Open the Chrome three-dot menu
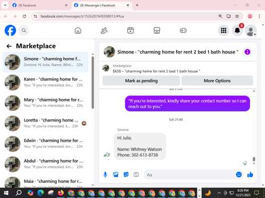The width and height of the screenshot is (265, 198). pyautogui.click(x=259, y=16)
